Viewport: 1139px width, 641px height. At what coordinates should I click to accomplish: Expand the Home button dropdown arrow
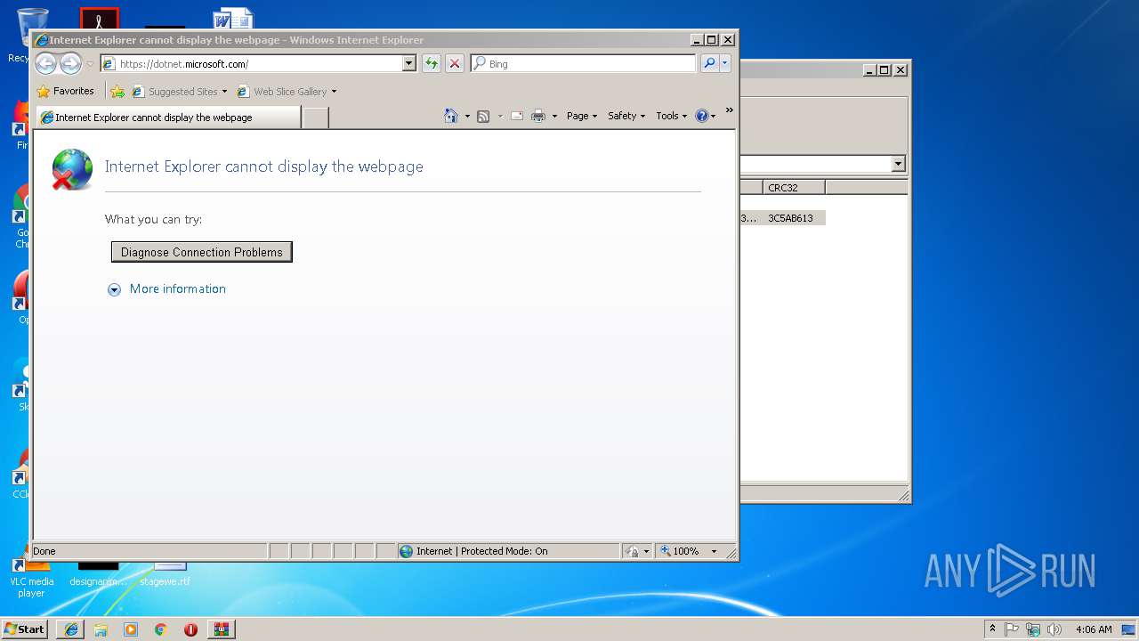click(x=467, y=116)
